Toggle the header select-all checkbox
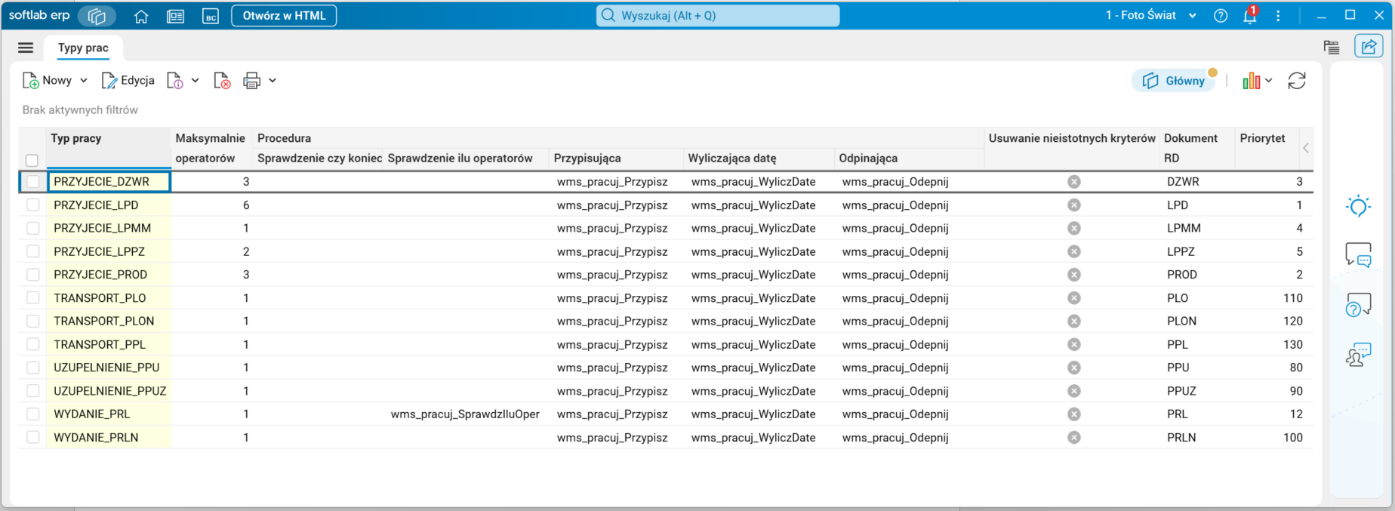 pos(32,160)
